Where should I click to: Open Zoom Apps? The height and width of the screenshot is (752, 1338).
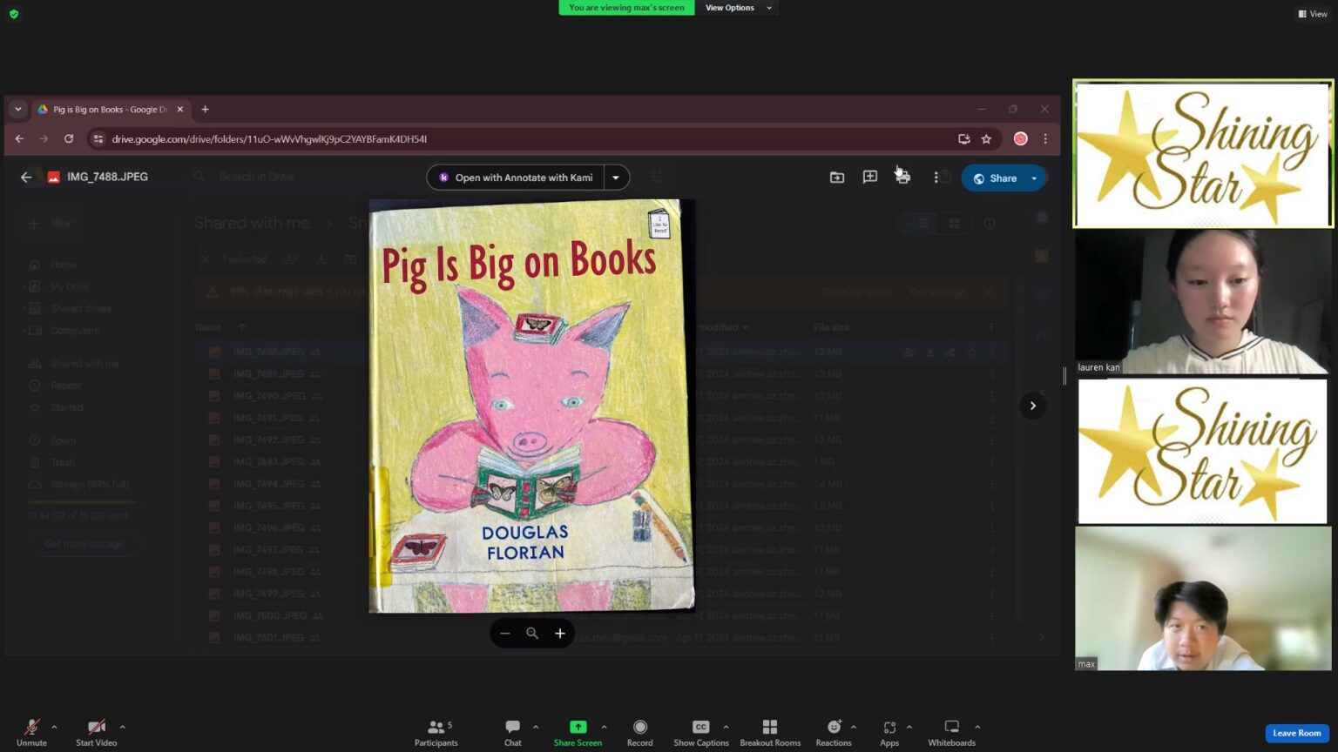click(x=889, y=732)
